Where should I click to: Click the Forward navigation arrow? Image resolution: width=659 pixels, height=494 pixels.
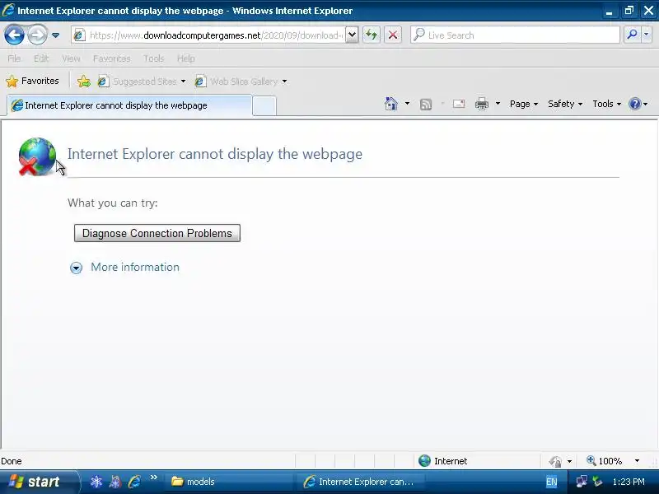coord(37,35)
